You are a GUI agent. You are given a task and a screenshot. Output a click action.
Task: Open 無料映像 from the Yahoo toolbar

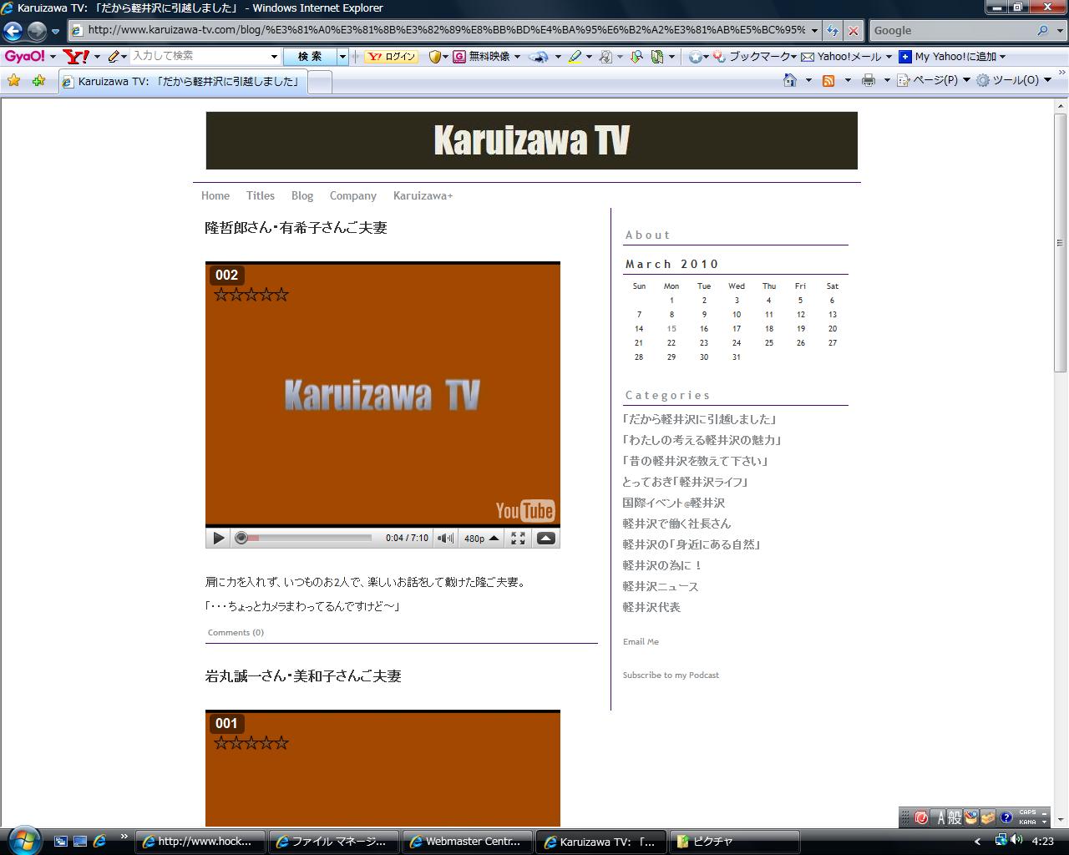pos(487,57)
